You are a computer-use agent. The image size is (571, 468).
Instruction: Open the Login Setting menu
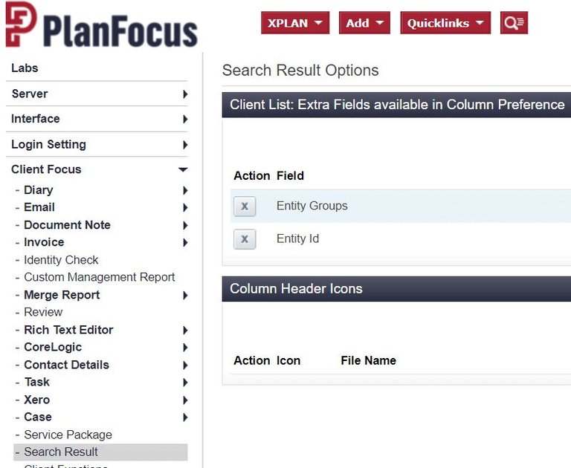pos(49,144)
